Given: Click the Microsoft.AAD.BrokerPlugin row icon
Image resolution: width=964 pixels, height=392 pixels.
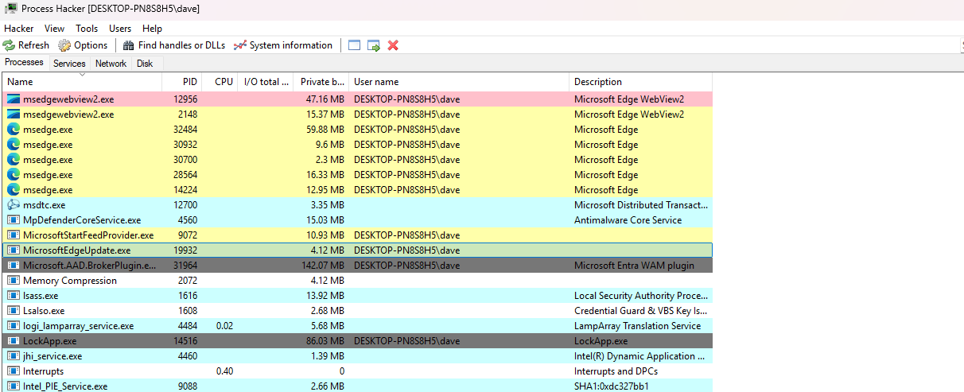Looking at the screenshot, I should pyautogui.click(x=14, y=266).
